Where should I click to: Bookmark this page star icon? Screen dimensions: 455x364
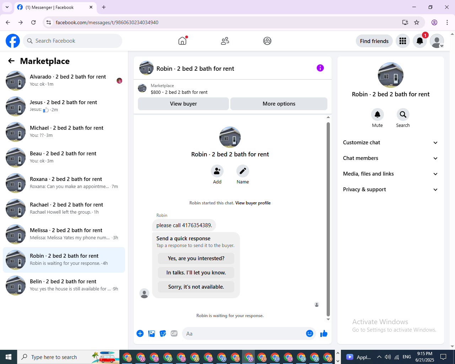click(417, 22)
